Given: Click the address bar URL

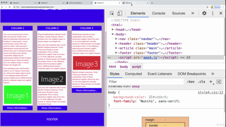Looking at the screenshot, I should 37,7.
